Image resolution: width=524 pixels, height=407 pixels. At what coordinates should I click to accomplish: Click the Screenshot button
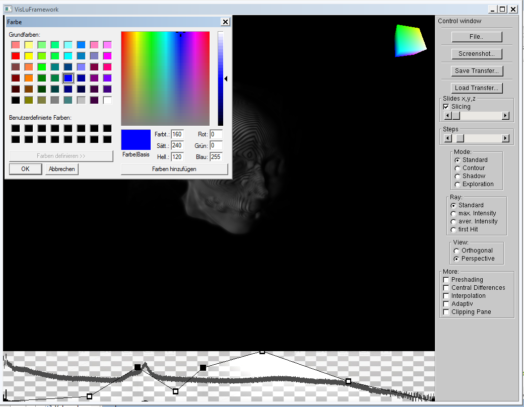[476, 54]
